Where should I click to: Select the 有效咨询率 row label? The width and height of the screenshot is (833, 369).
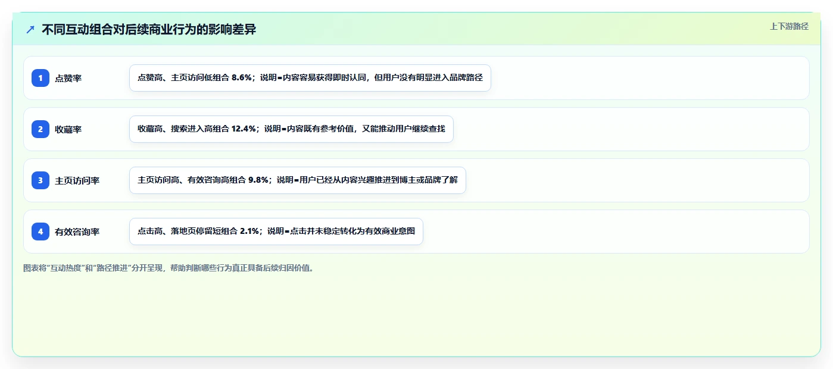point(77,232)
